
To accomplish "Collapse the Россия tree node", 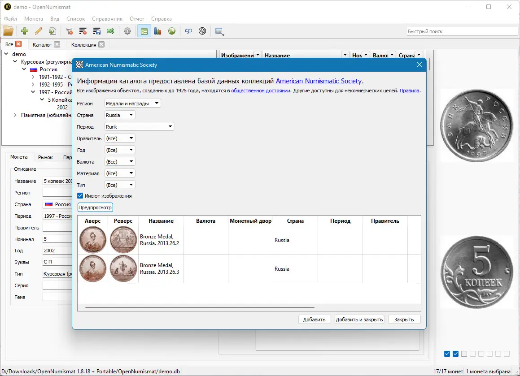I will click(24, 69).
